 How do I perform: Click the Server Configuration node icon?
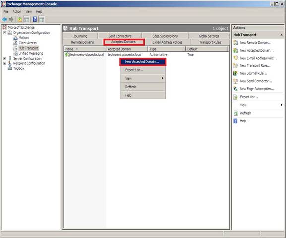[10, 58]
